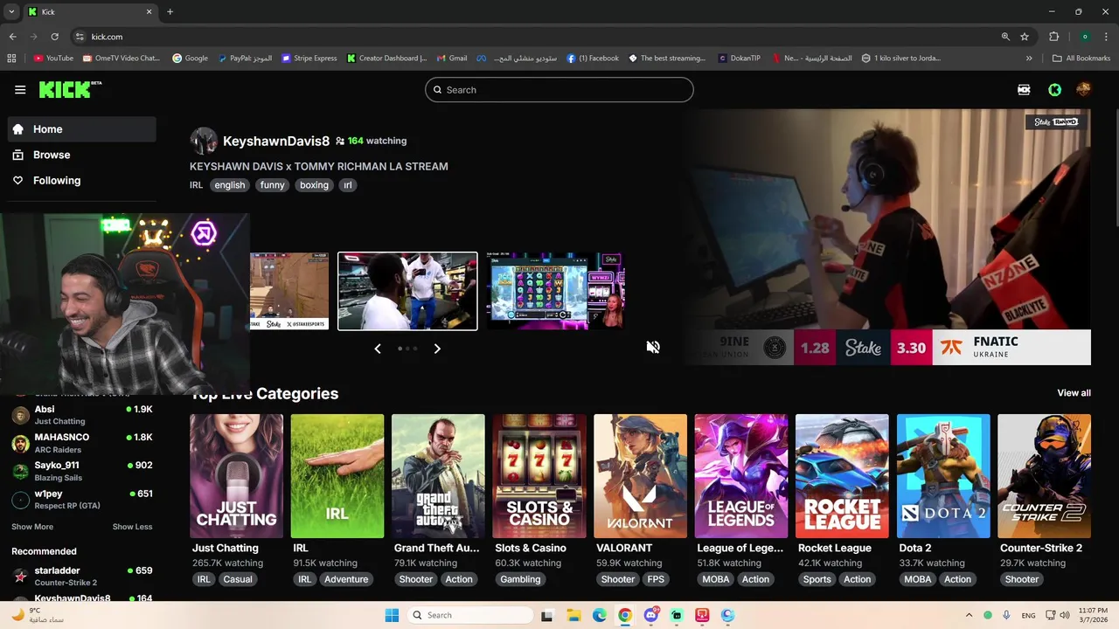Select the slots stream thumbnail
The image size is (1119, 629).
[x=555, y=291]
